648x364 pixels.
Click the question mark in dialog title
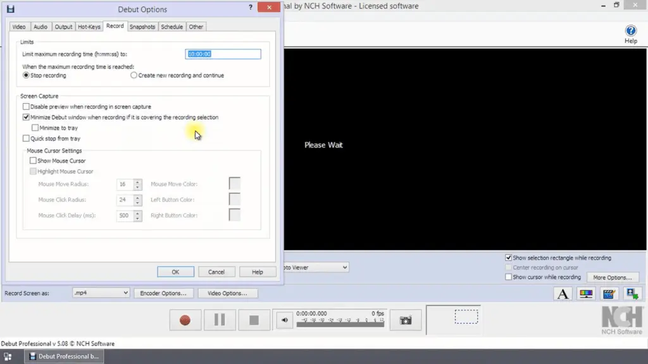pos(251,8)
